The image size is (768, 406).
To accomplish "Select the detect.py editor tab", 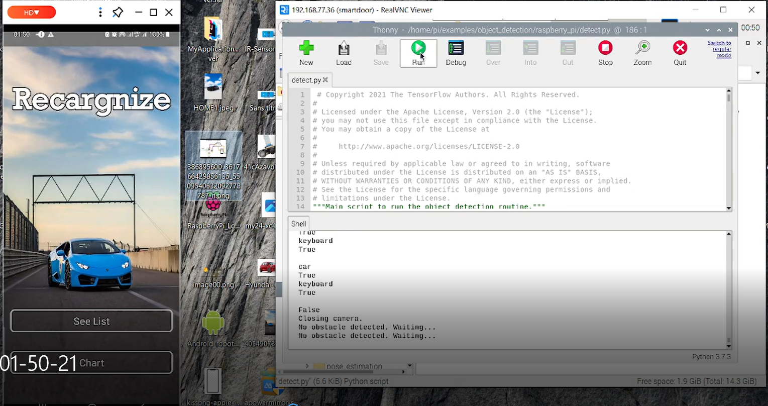I will [306, 80].
